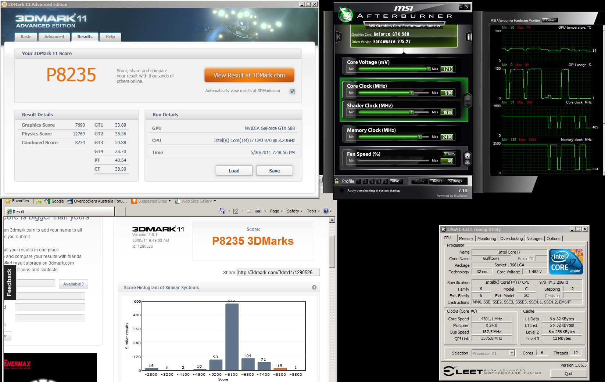Click the MSI Afterburner dragon logo
Screen dimensions: 605x382
click(x=345, y=15)
